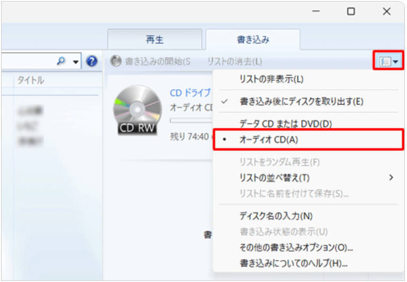Click the disc capacity progress bar
Viewport: 407px width, 282px height.
(192, 120)
